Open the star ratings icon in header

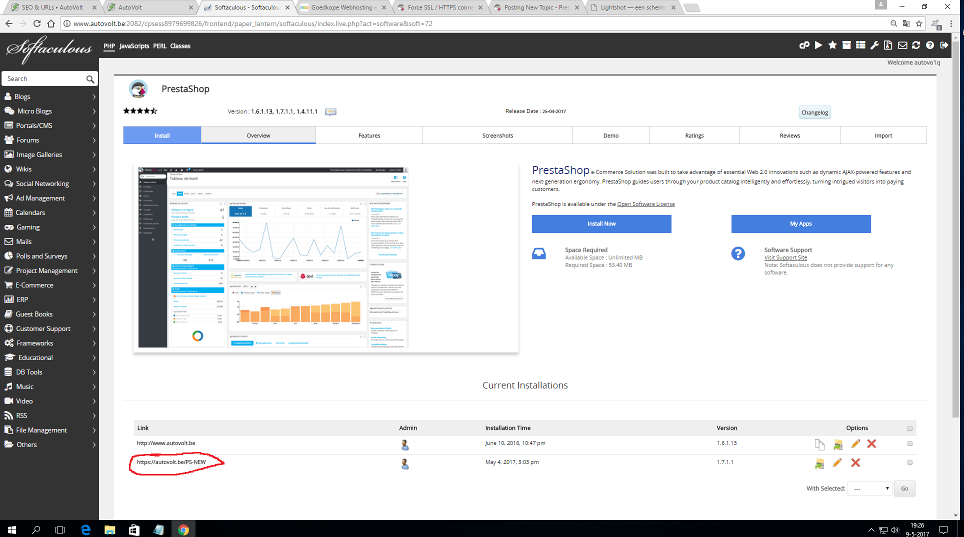[832, 45]
